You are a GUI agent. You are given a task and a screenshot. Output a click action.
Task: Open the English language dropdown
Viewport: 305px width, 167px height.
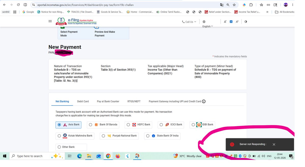208,26
